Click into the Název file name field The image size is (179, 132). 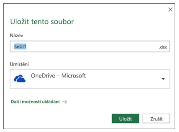[90, 47]
